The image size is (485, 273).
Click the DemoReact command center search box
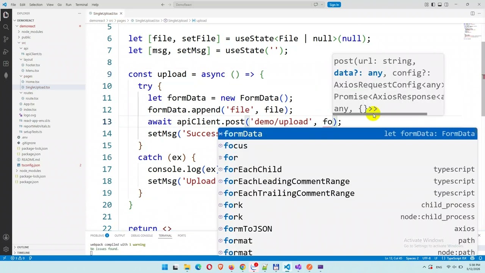click(242, 5)
